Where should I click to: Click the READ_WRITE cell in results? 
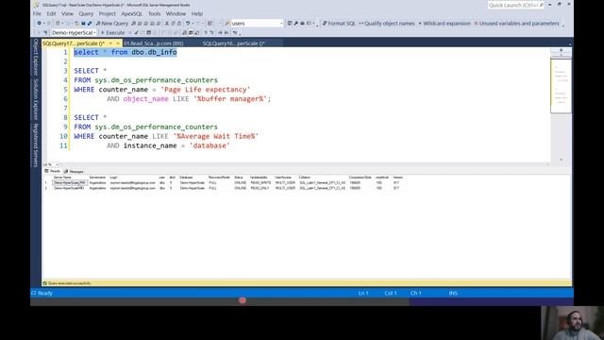pos(260,182)
